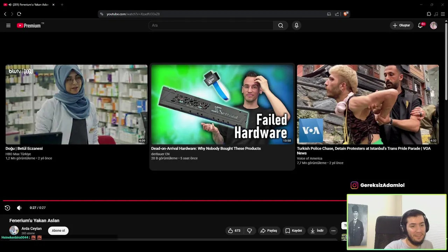Open the title 'Doğu | Betül Eczanesi'

click(x=24, y=148)
